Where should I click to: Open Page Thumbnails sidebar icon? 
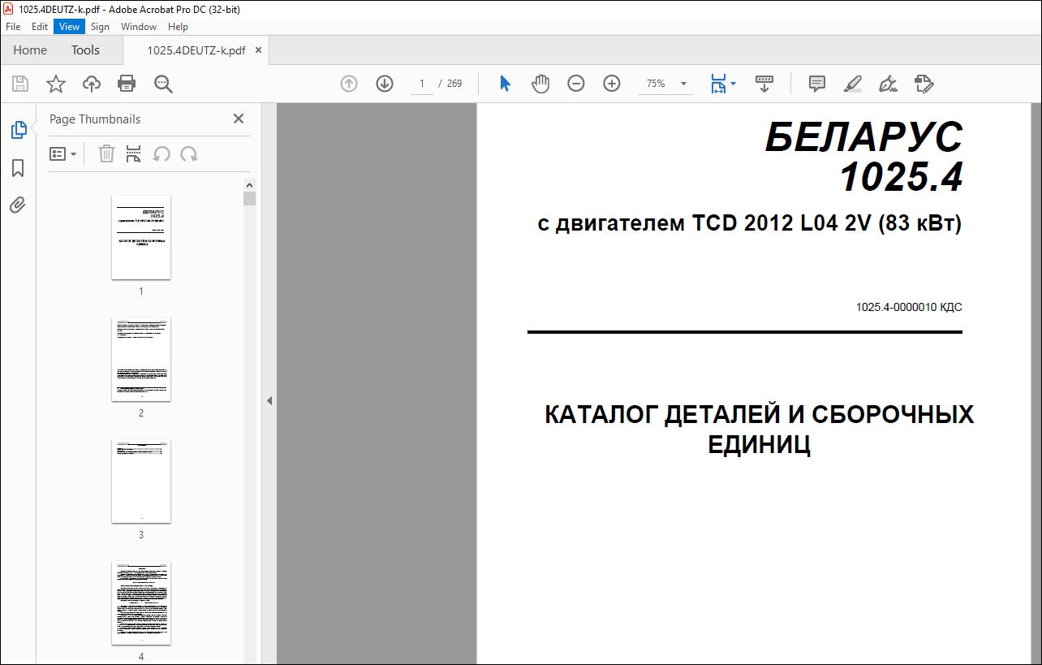(18, 130)
